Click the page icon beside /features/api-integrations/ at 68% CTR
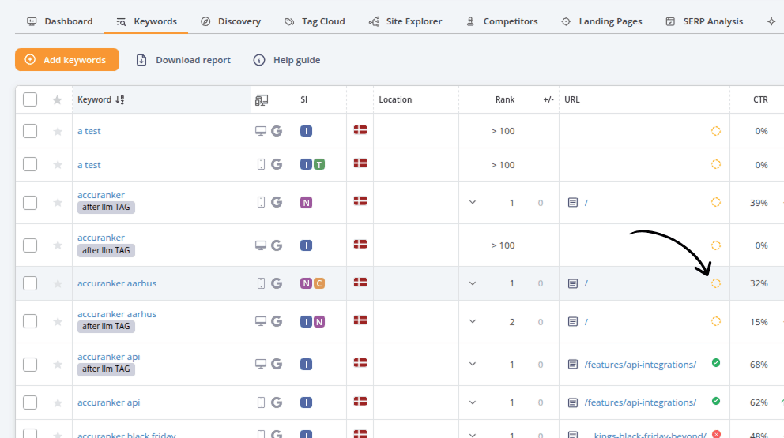 573,364
